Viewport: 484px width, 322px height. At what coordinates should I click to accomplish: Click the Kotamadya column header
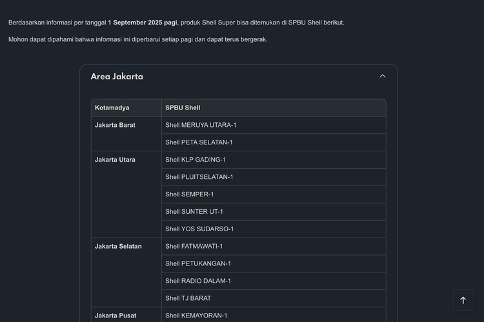tap(112, 108)
